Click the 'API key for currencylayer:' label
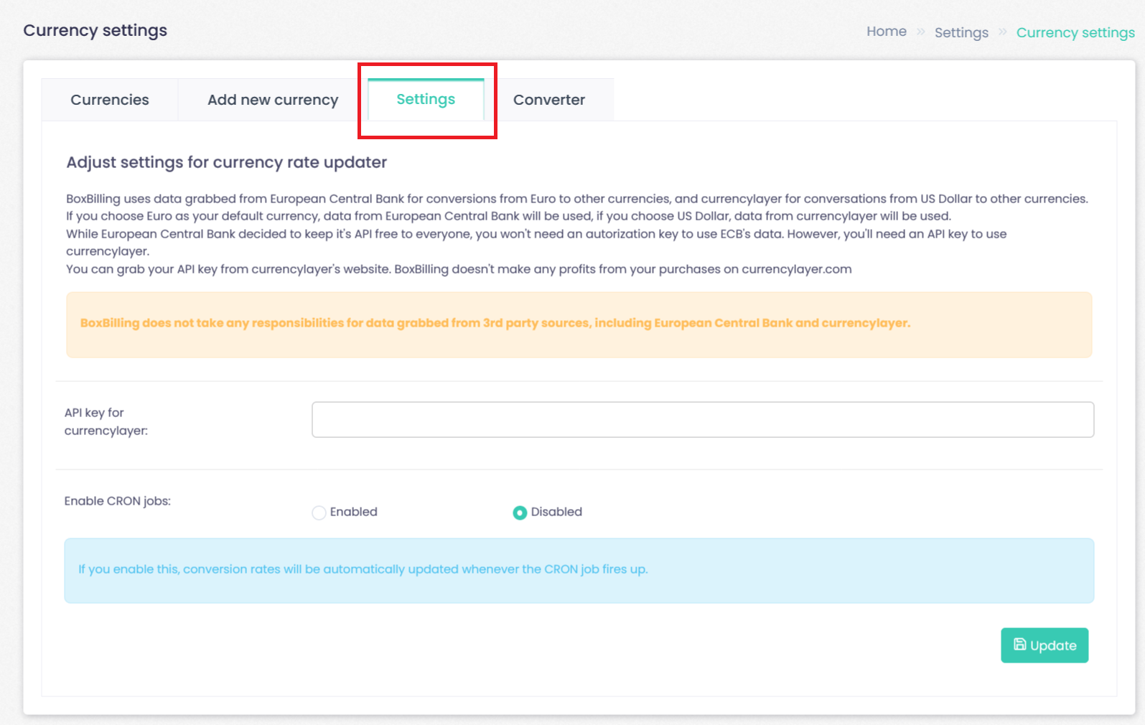Viewport: 1145px width, 725px height. click(106, 421)
